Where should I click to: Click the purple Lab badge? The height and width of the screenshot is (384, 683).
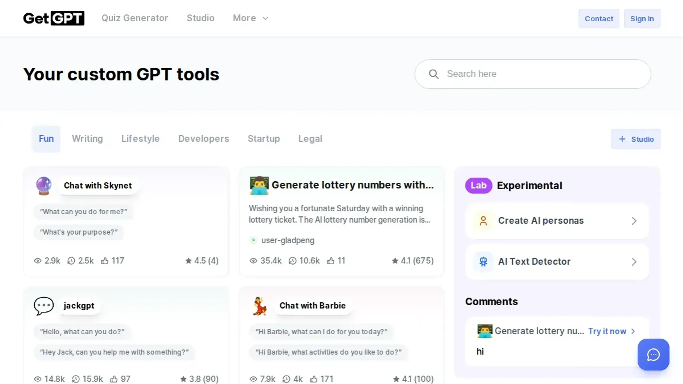coord(479,186)
